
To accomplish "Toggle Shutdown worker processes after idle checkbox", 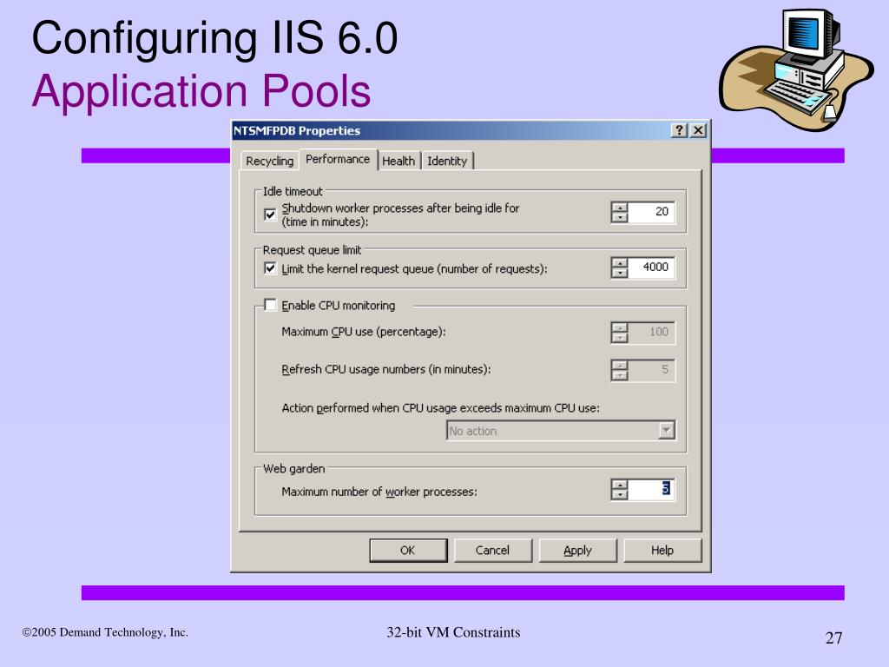I will (x=271, y=215).
